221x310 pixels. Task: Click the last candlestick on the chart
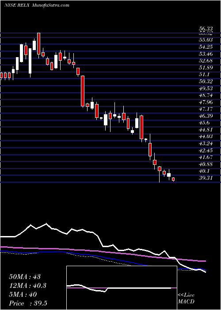173,179
